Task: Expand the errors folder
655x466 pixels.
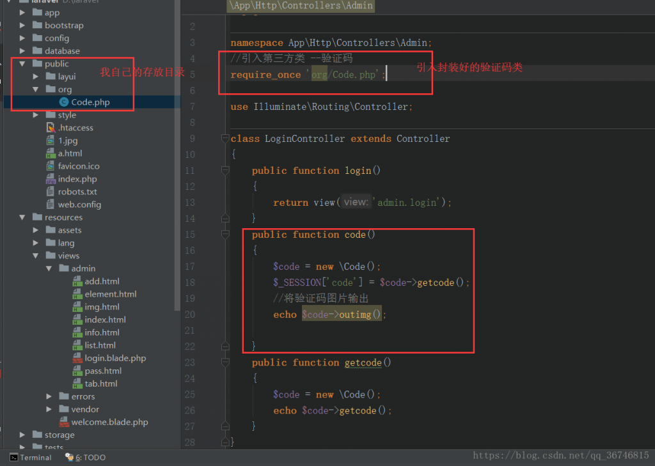Action: point(49,396)
